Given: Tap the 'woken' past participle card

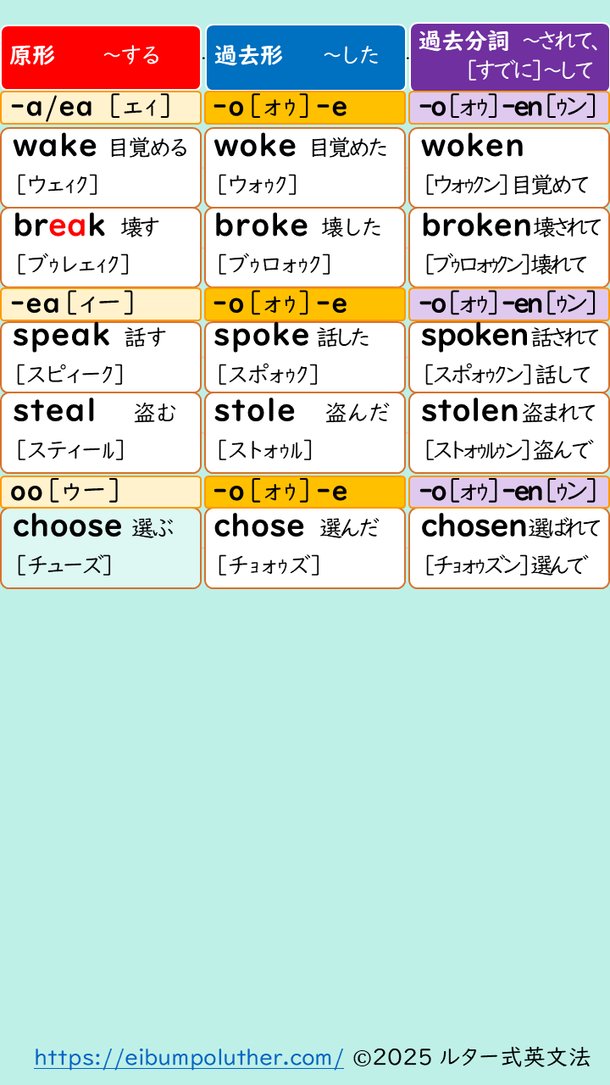Looking at the screenshot, I should (509, 167).
